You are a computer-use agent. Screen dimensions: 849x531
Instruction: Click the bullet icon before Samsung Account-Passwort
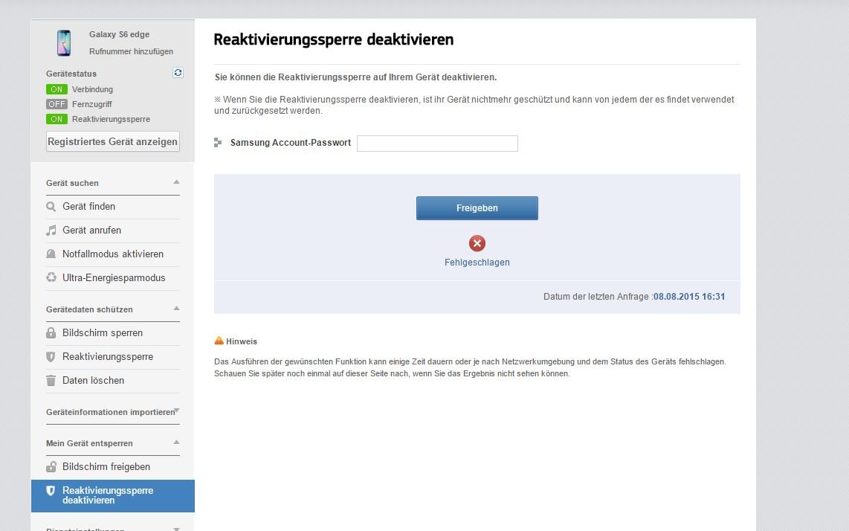[218, 143]
